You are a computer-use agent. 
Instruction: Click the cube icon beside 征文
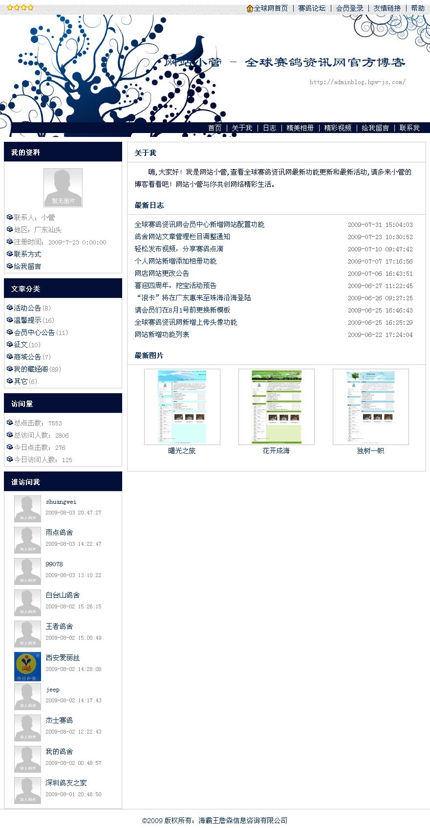pyautogui.click(x=10, y=344)
